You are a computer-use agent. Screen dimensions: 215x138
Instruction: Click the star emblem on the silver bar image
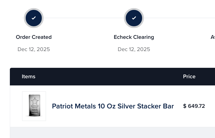coord(35,101)
